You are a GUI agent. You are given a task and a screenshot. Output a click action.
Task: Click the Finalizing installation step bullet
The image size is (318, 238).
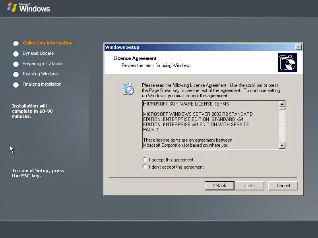16,84
